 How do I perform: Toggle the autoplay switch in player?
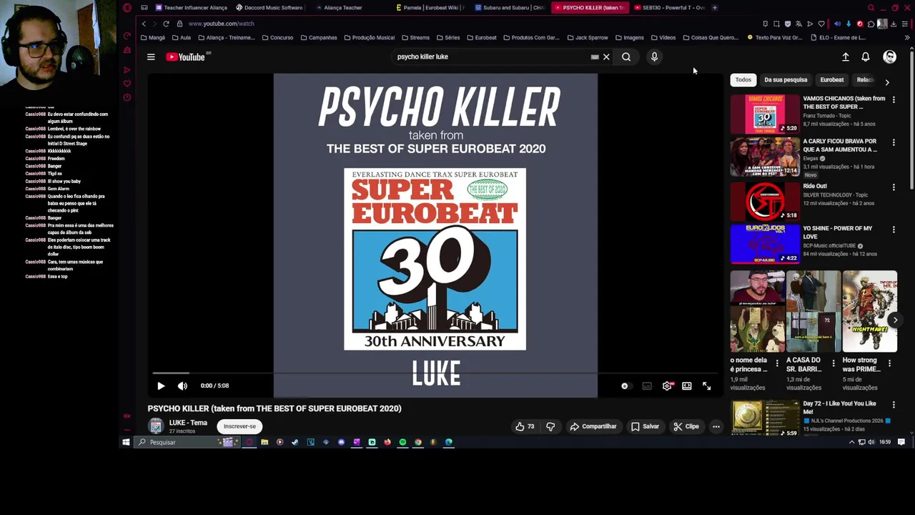pyautogui.click(x=625, y=386)
